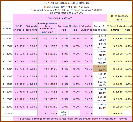Click the 'Ratio 0.2:1' cell
The height and width of the screenshot is (122, 133).
point(63,113)
